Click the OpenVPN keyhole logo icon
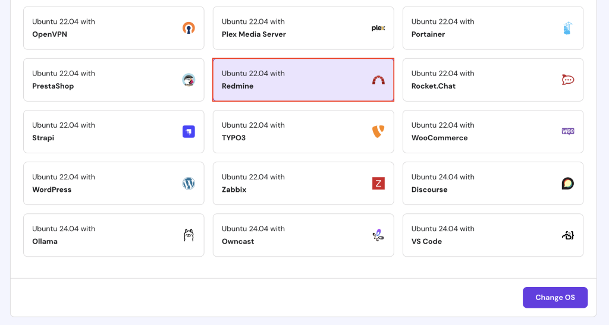This screenshot has height=325, width=609. click(x=189, y=28)
